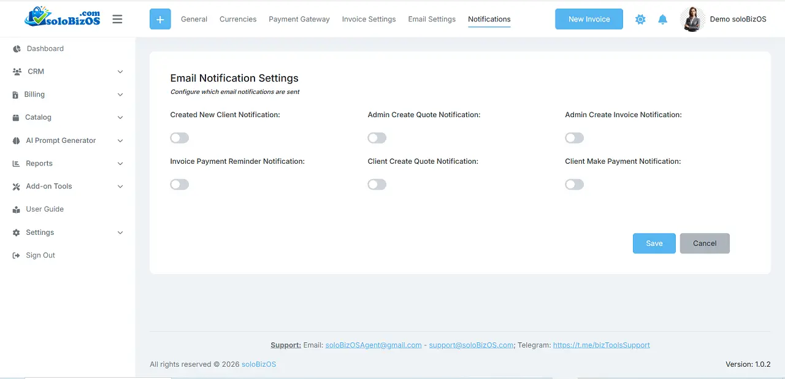The image size is (785, 379).
Task: Click the user avatar picture
Action: [692, 19]
